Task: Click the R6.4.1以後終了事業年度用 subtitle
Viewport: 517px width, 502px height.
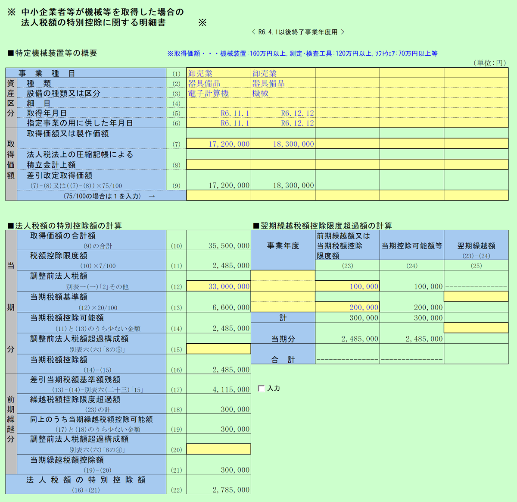Action: pyautogui.click(x=298, y=32)
